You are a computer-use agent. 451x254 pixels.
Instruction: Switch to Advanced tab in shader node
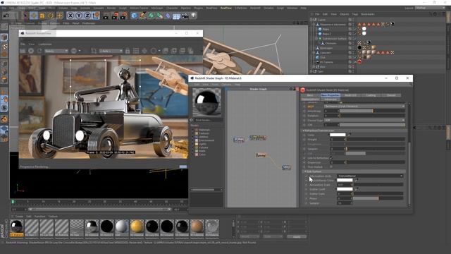pos(330,99)
